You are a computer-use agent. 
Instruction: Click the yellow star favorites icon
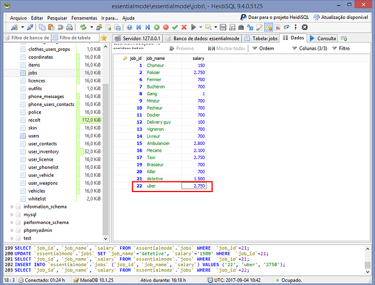click(x=104, y=38)
